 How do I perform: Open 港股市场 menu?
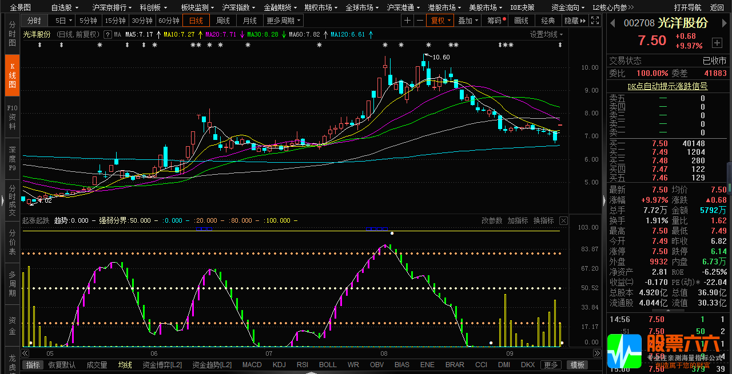[x=444, y=7]
